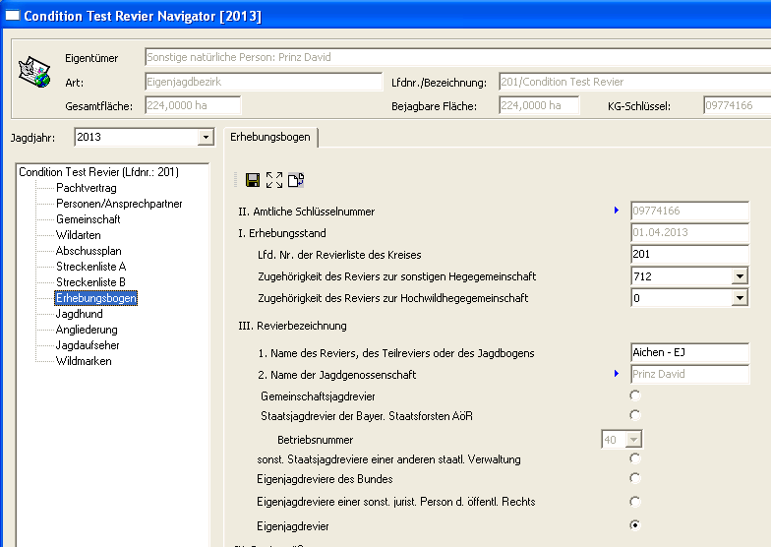Select Streckenliste A in the tree
Viewport: 771px width, 547px height.
coord(90,267)
